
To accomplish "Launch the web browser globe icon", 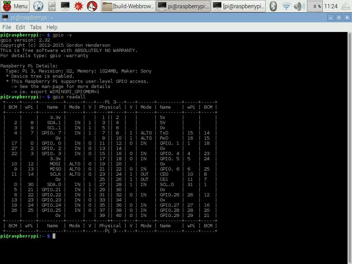I will pos(38,6).
